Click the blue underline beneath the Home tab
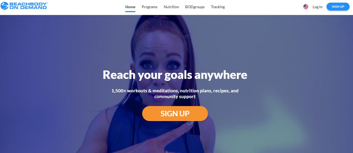Viewport: 353px width, 153px height. 130,12
